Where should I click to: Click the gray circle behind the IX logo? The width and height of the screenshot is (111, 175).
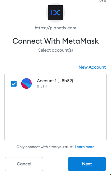[55, 13]
